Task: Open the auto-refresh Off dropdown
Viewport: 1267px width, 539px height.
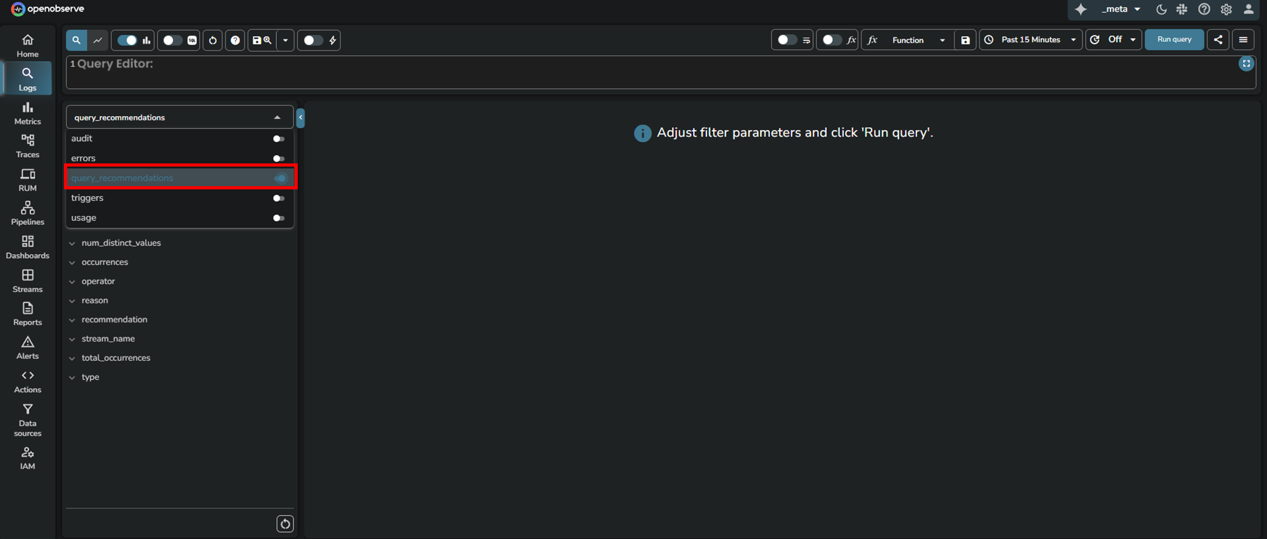Action: pyautogui.click(x=1114, y=39)
